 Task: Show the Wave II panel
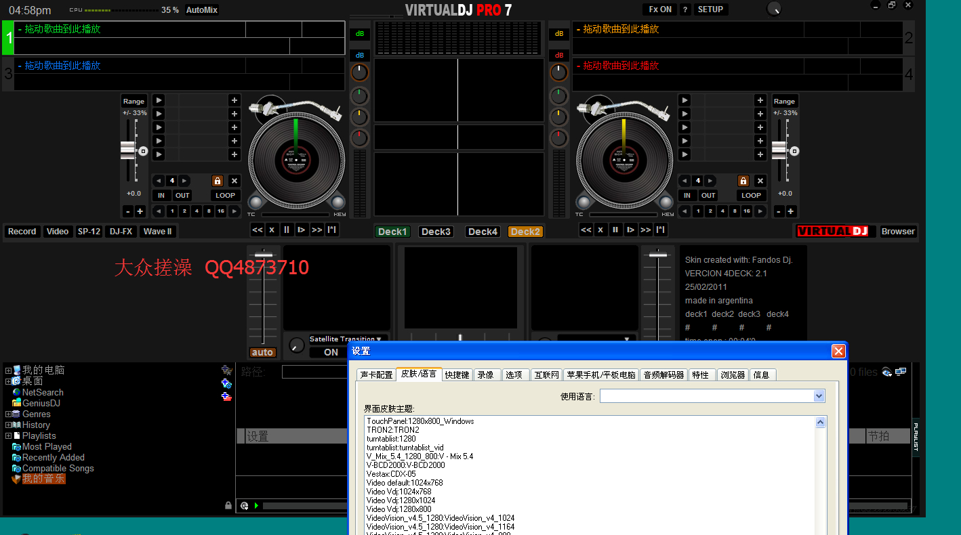[x=158, y=232]
